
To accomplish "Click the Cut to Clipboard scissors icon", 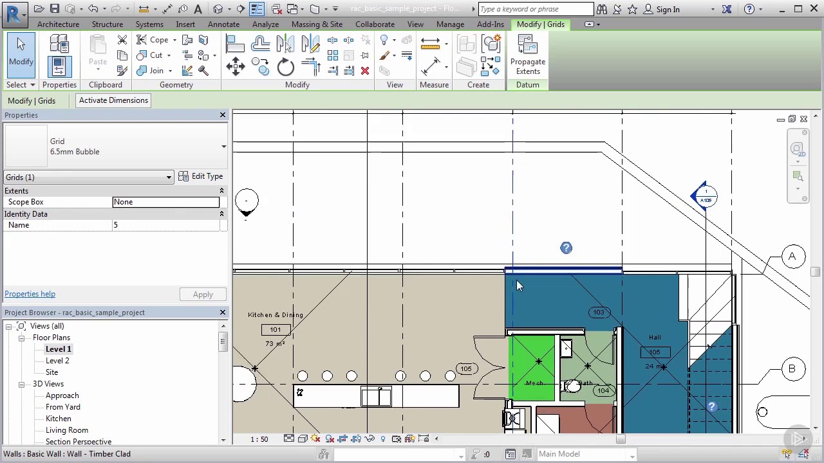I will coord(122,40).
